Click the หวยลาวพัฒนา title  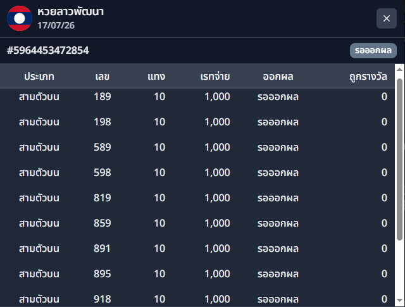(x=70, y=12)
